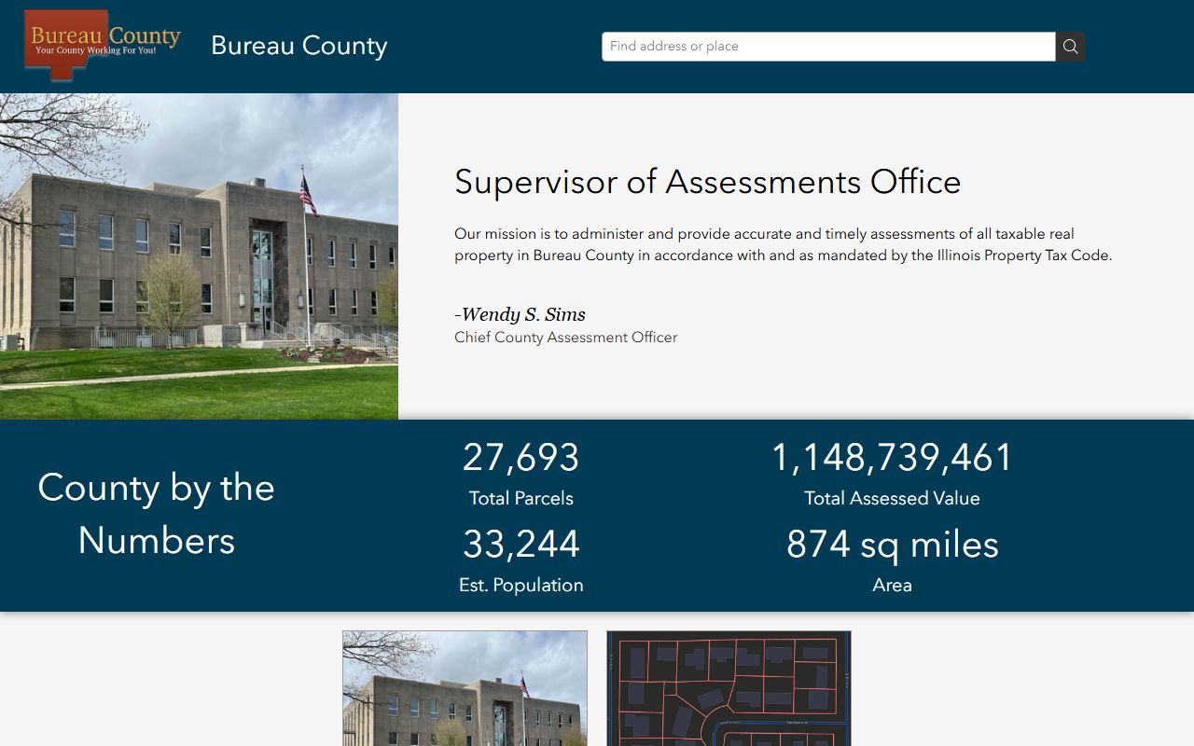1194x746 pixels.
Task: Open the courthouse thumbnail card
Action: click(465, 688)
